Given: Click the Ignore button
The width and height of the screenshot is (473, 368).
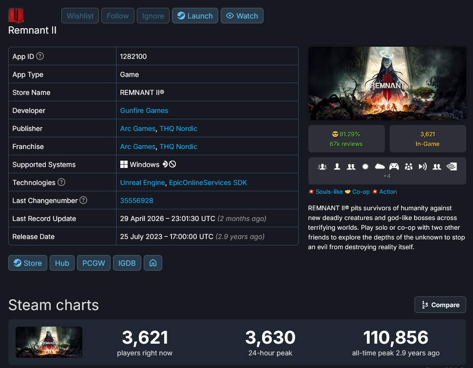Looking at the screenshot, I should [x=153, y=16].
